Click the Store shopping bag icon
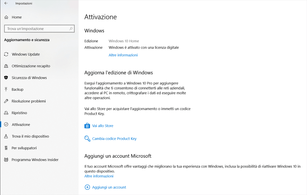307x195 pixels. point(87,126)
